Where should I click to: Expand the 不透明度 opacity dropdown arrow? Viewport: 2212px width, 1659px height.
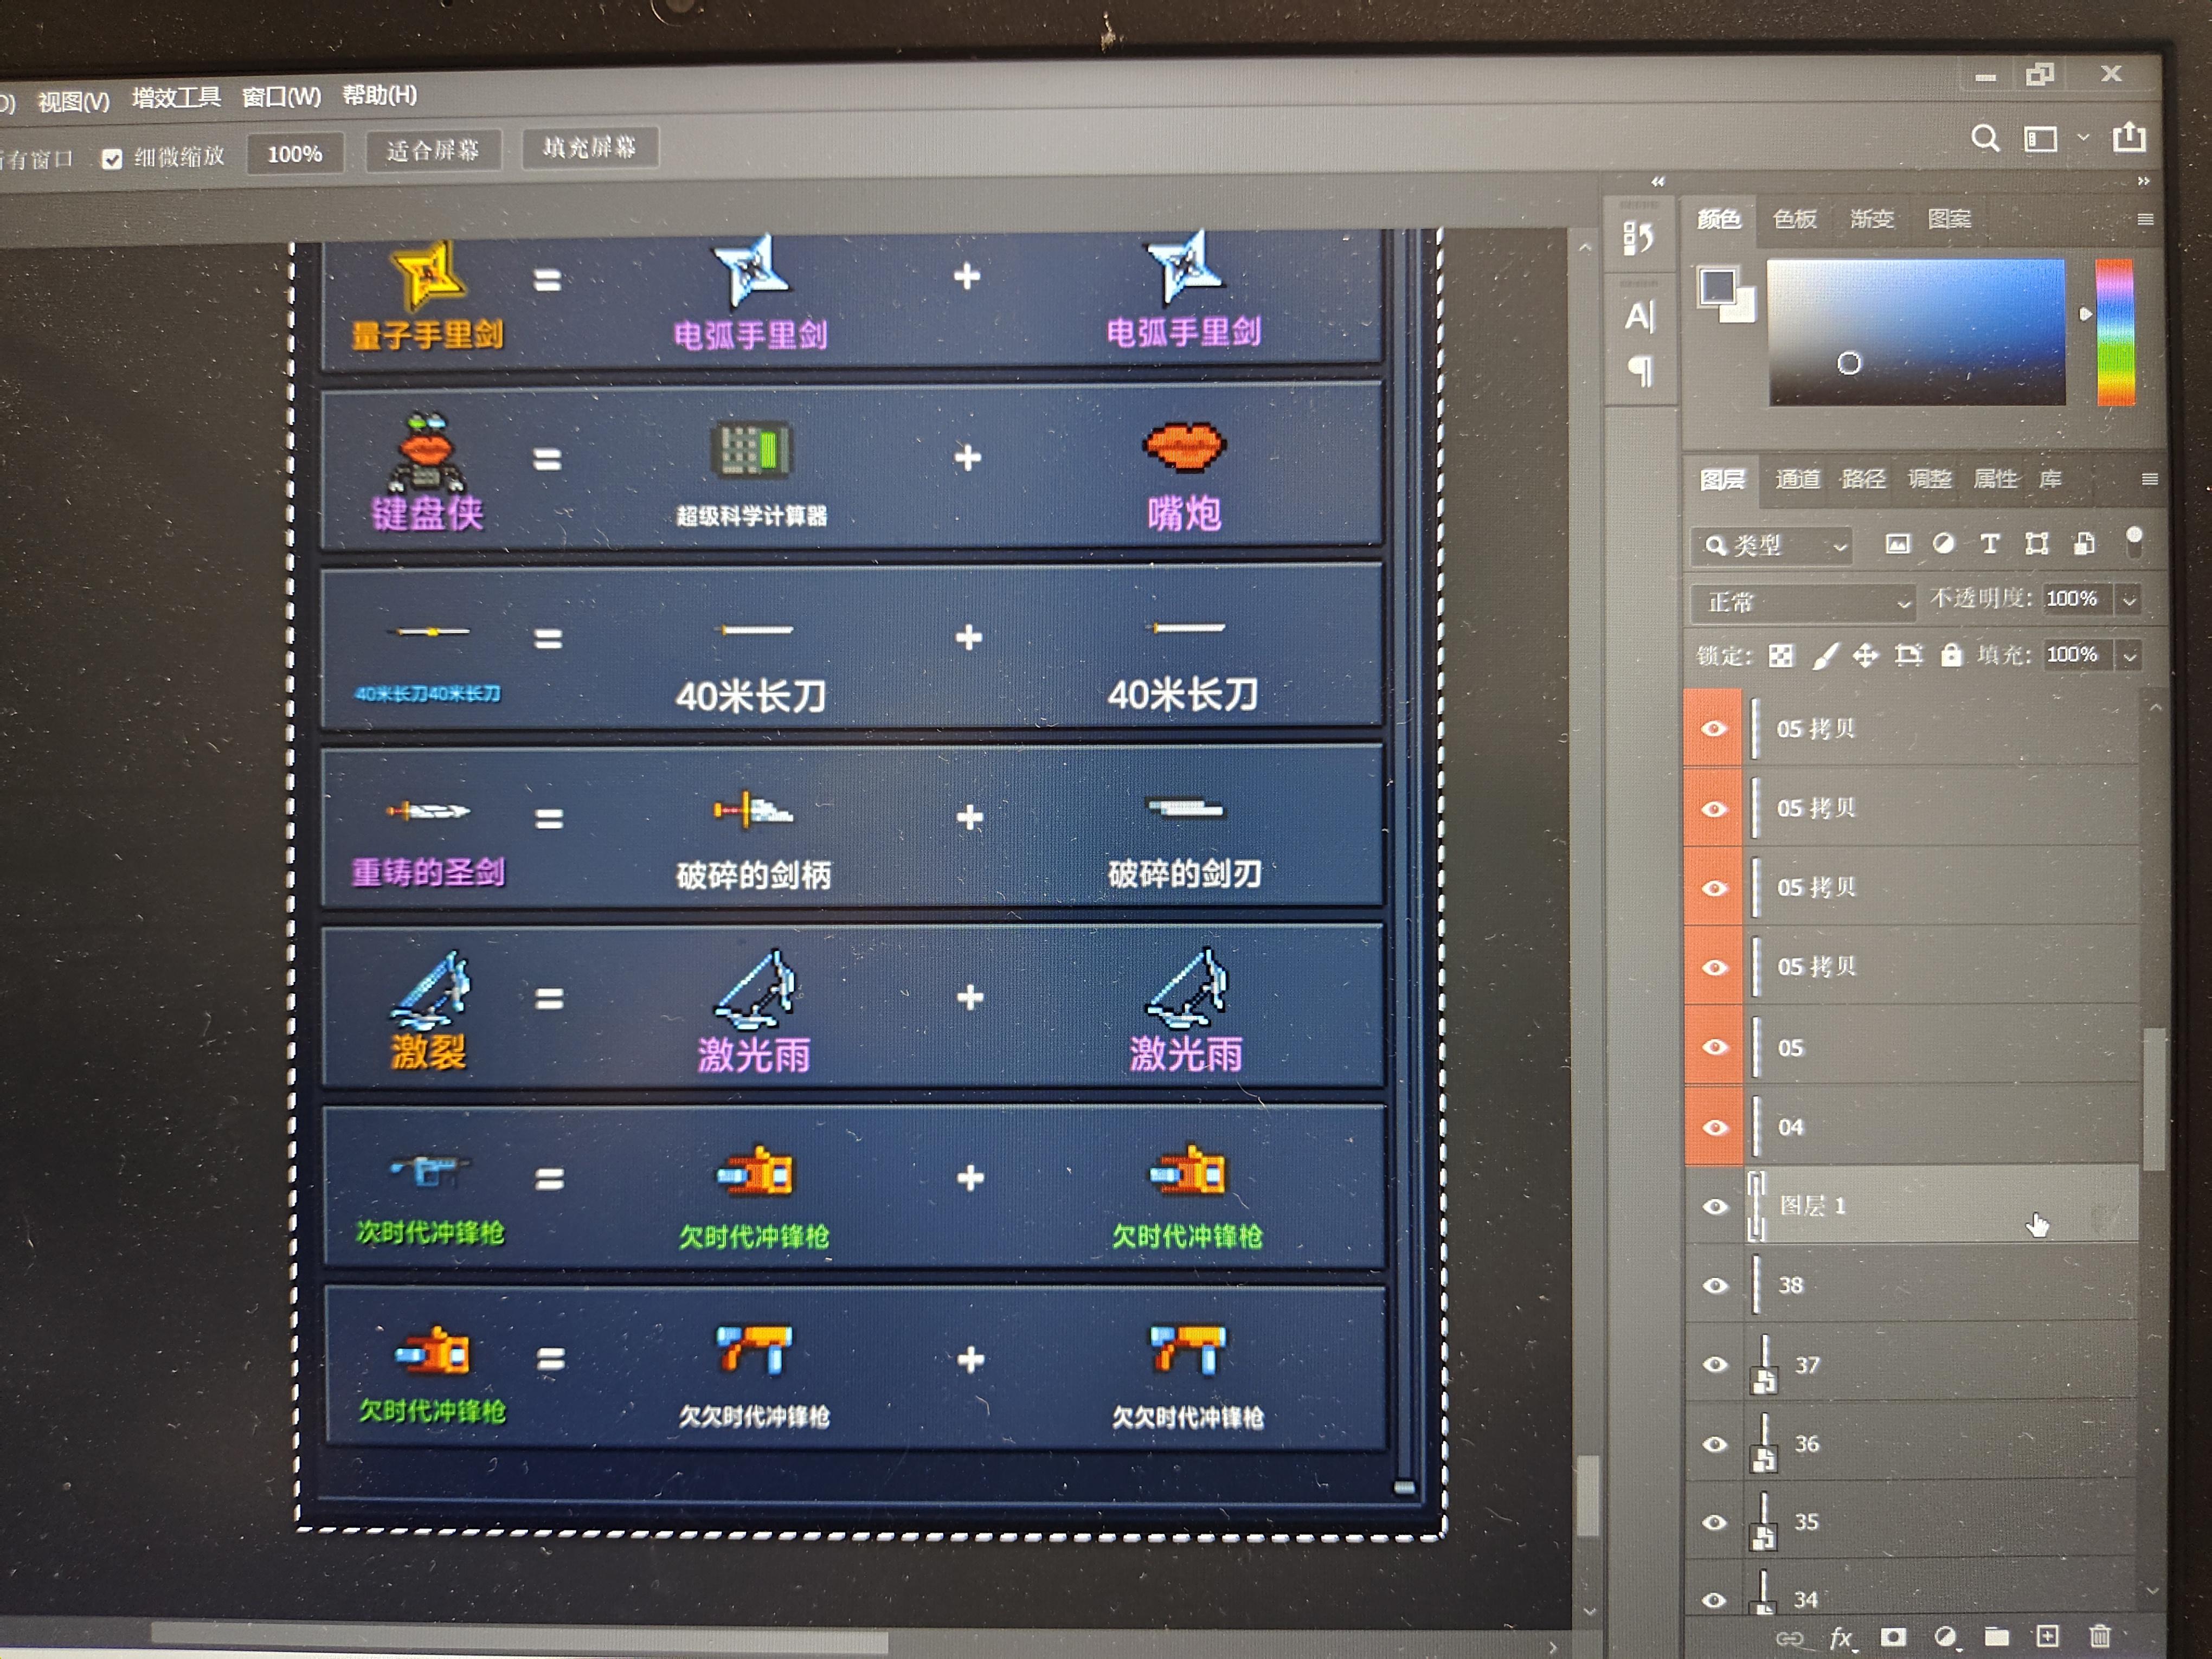point(2129,600)
